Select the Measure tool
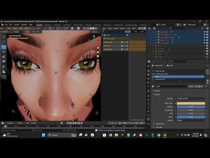 (x=4, y=72)
